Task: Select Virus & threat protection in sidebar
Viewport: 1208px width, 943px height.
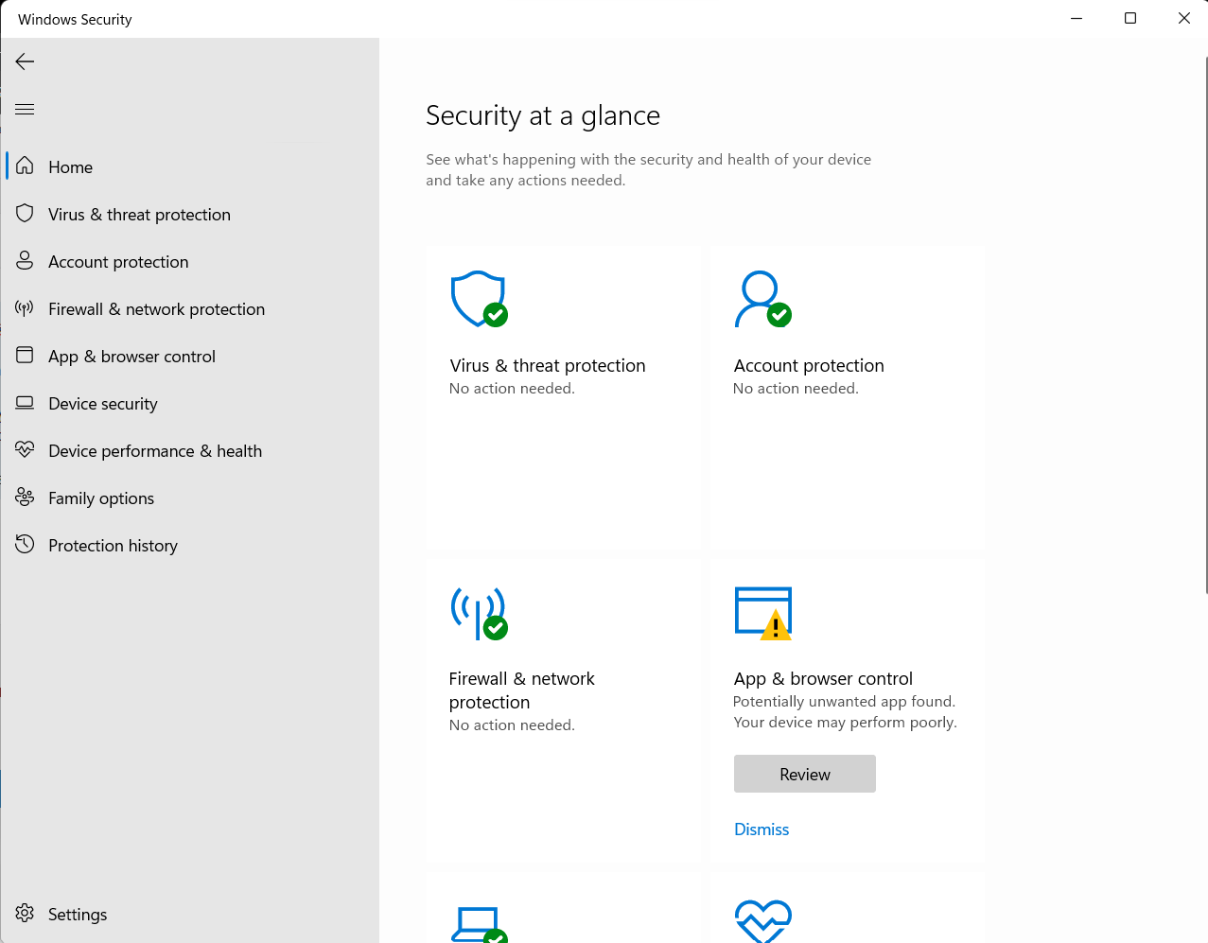Action: pyautogui.click(x=190, y=214)
